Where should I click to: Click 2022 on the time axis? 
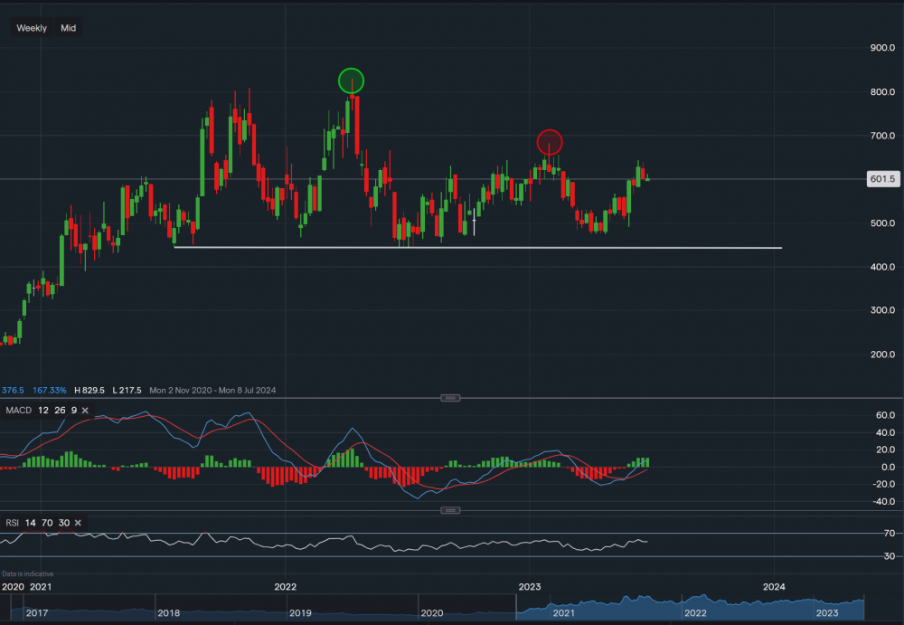(x=286, y=587)
